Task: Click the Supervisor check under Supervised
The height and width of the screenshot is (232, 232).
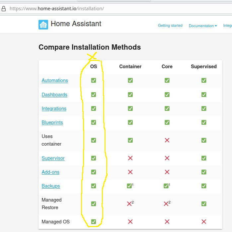Action: point(204,158)
